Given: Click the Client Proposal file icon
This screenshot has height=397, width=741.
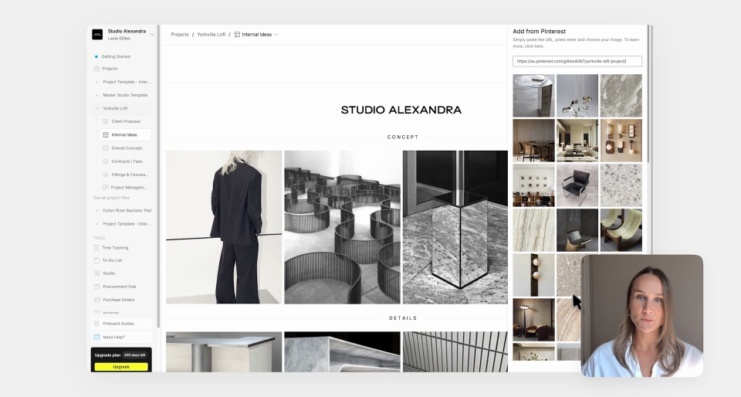Looking at the screenshot, I should click(x=106, y=121).
